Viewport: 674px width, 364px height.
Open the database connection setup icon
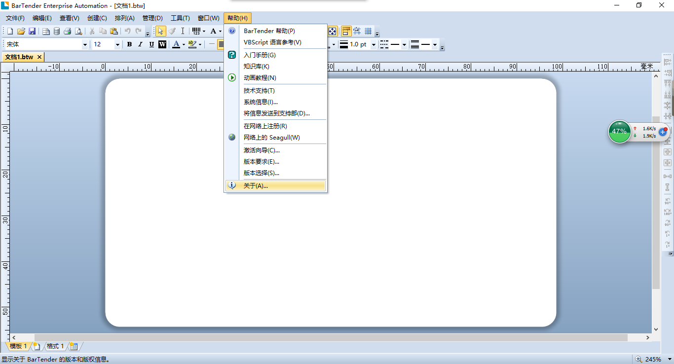57,32
